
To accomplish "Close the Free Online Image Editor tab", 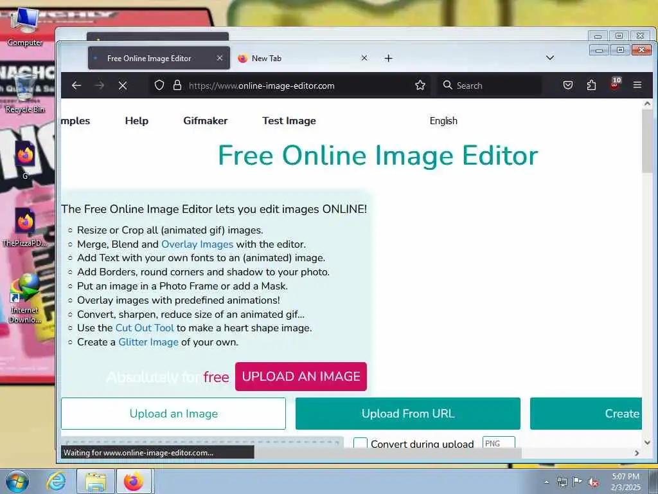I will click(x=220, y=58).
